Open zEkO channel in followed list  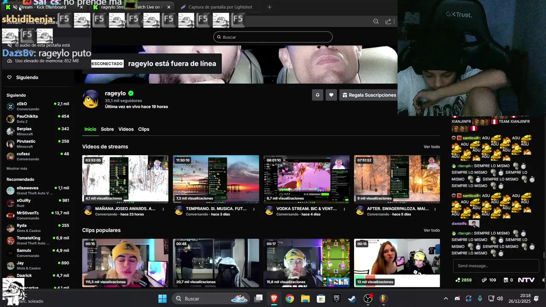coord(38,106)
